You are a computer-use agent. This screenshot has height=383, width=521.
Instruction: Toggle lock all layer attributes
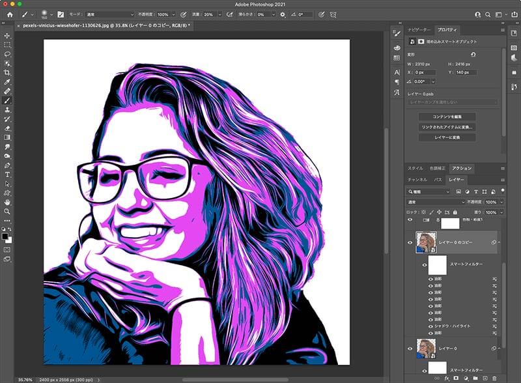click(455, 212)
